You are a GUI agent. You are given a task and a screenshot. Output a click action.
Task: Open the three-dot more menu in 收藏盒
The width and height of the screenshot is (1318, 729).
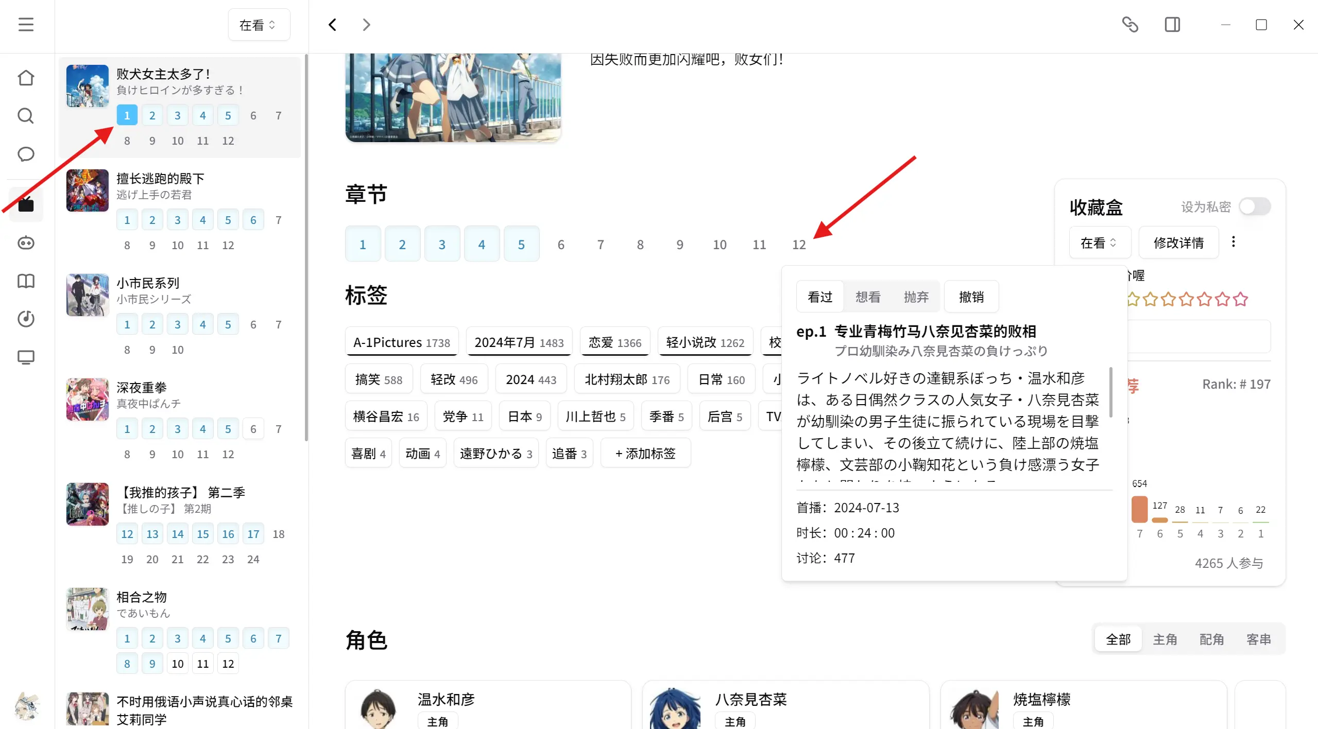1234,242
